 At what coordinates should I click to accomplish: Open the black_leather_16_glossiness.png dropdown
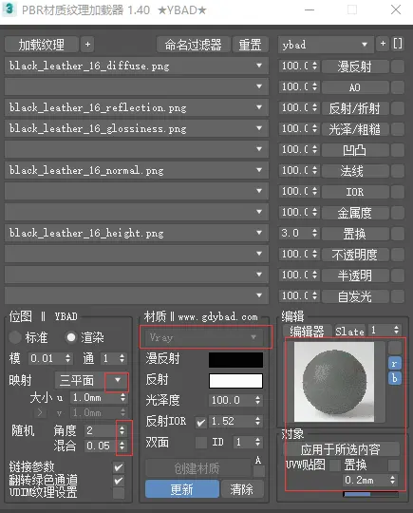[137, 128]
